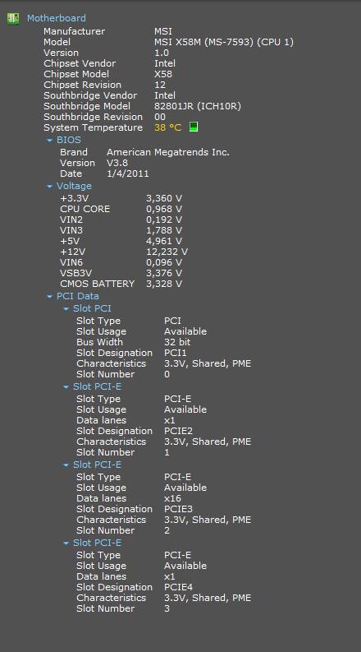Screen dimensions: 361x652
Task: Click the green temperature indicator square
Action: tap(194, 127)
